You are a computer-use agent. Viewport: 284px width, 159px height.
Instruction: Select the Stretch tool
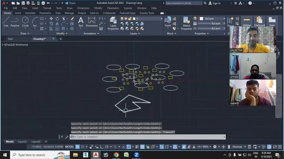(51, 28)
